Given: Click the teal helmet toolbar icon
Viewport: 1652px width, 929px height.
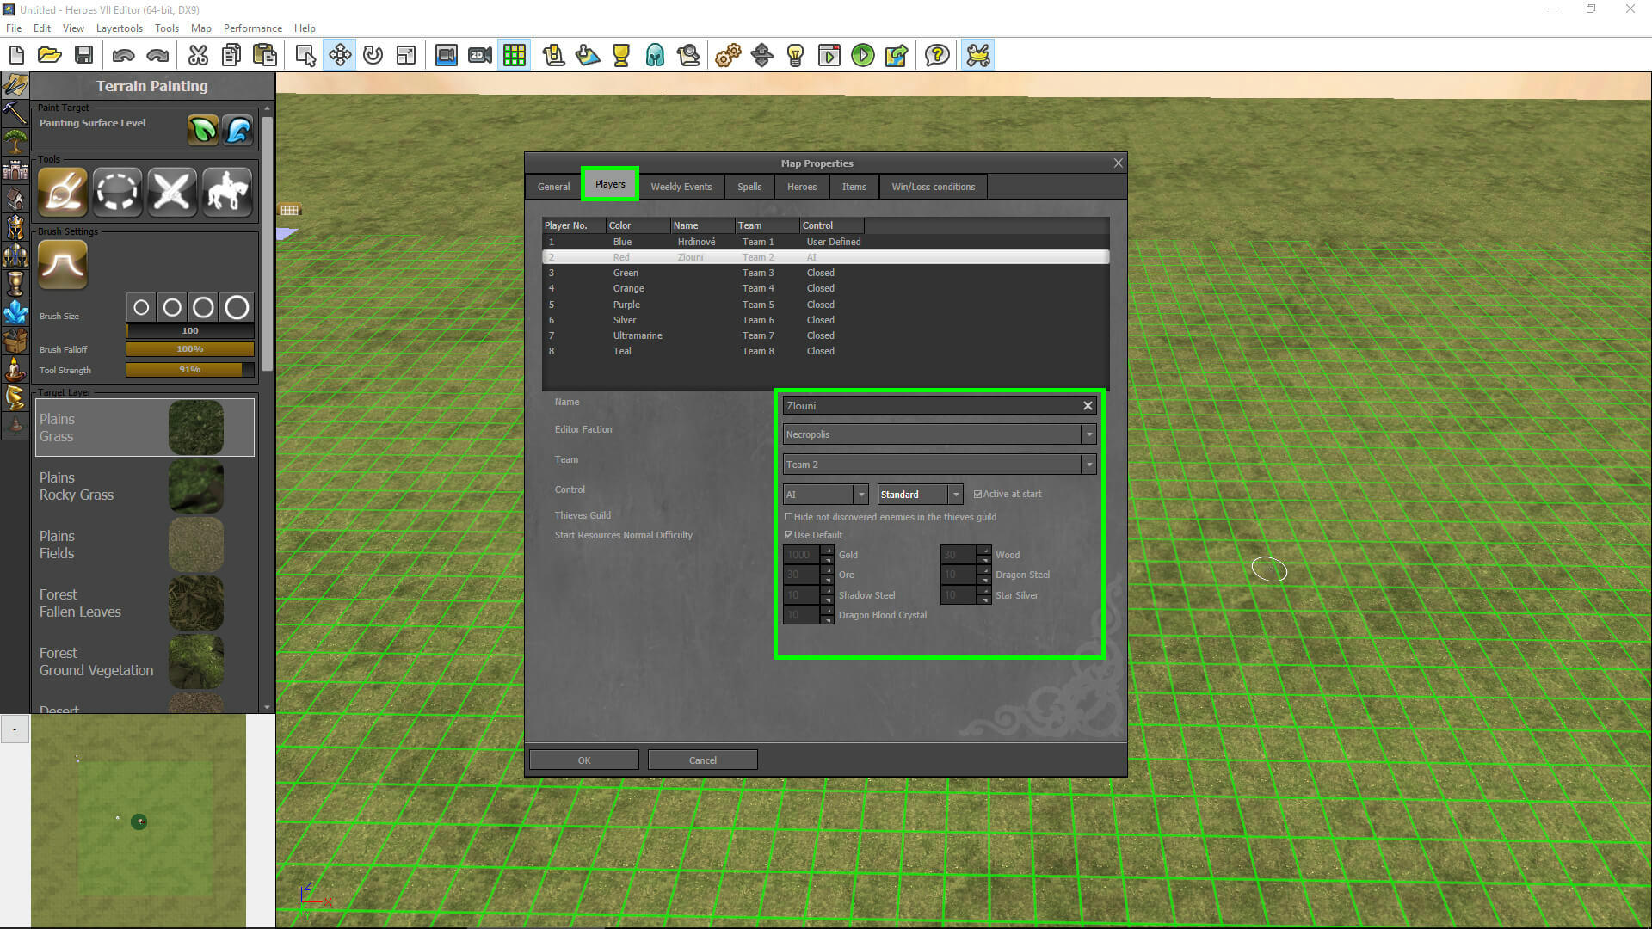Looking at the screenshot, I should tap(655, 56).
